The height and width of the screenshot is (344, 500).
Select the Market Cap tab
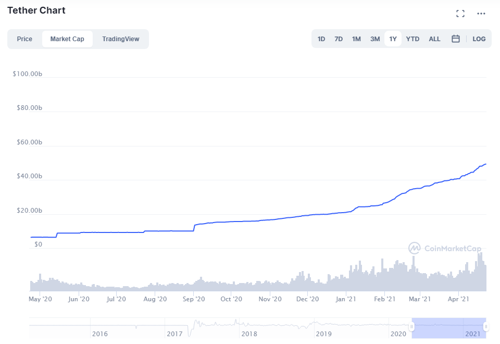tap(67, 39)
